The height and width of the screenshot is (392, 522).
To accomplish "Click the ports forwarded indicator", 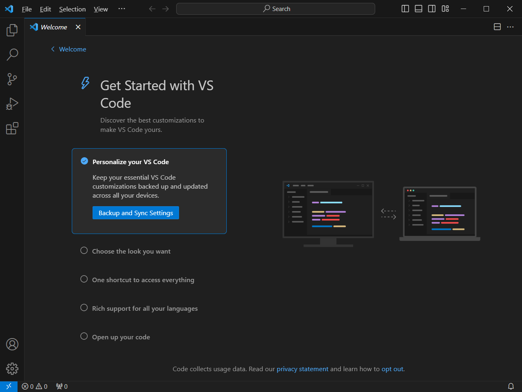I will pyautogui.click(x=62, y=386).
